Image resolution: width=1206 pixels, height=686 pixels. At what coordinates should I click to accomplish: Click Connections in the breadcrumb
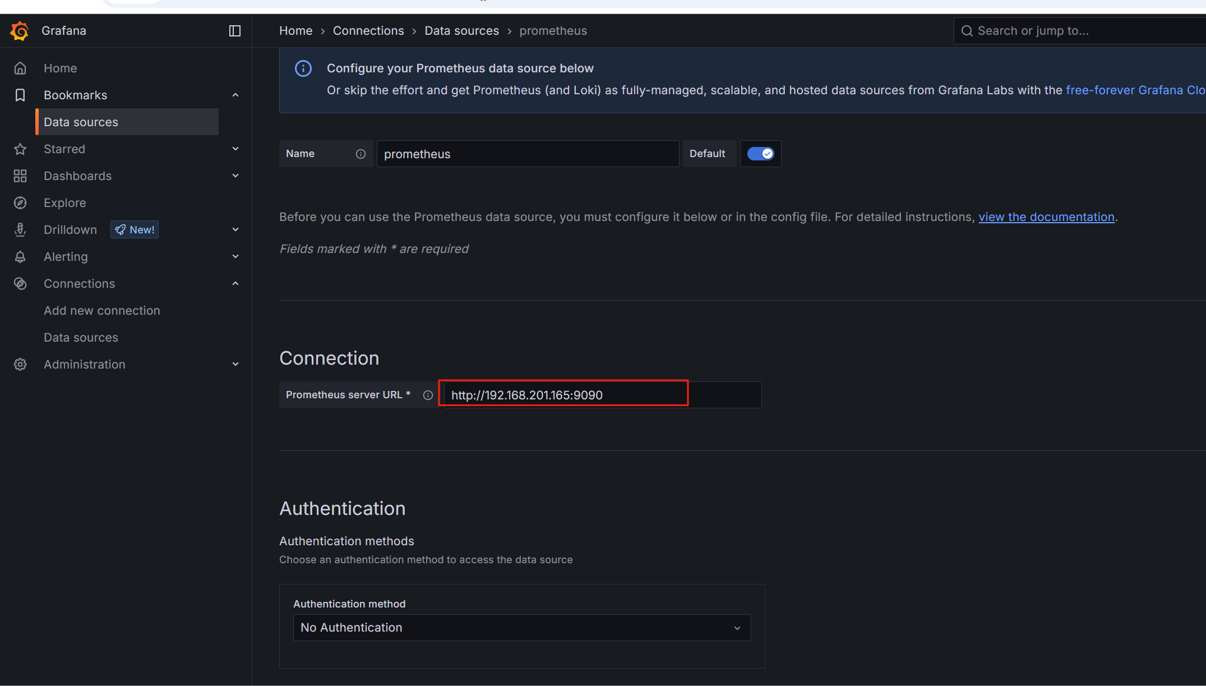pos(368,31)
